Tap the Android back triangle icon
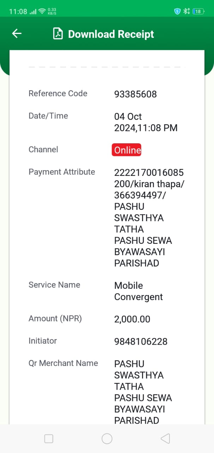This screenshot has width=214, height=453. click(165, 439)
